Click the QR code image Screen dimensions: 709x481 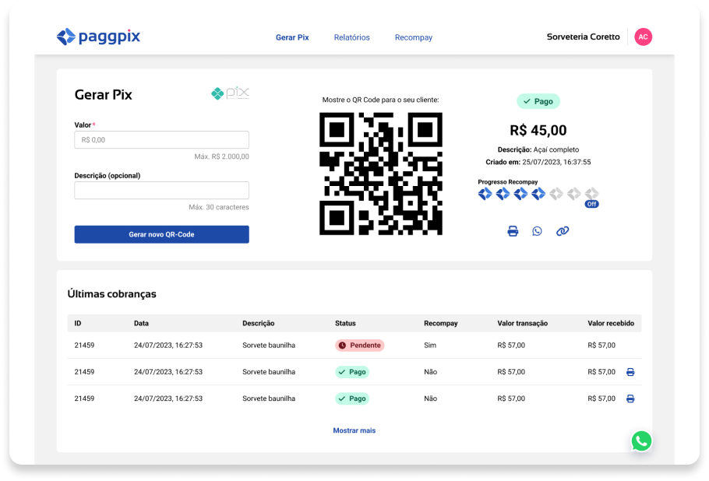[381, 174]
